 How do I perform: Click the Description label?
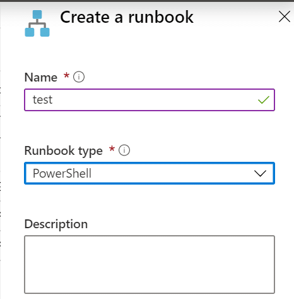tap(56, 224)
